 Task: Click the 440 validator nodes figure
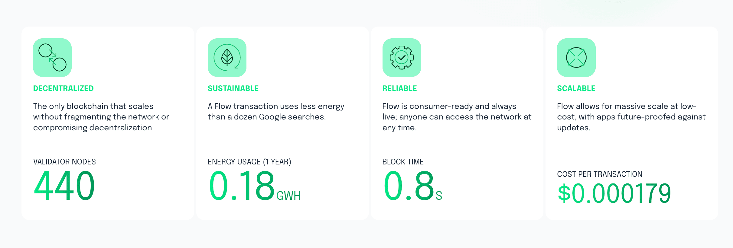click(64, 186)
